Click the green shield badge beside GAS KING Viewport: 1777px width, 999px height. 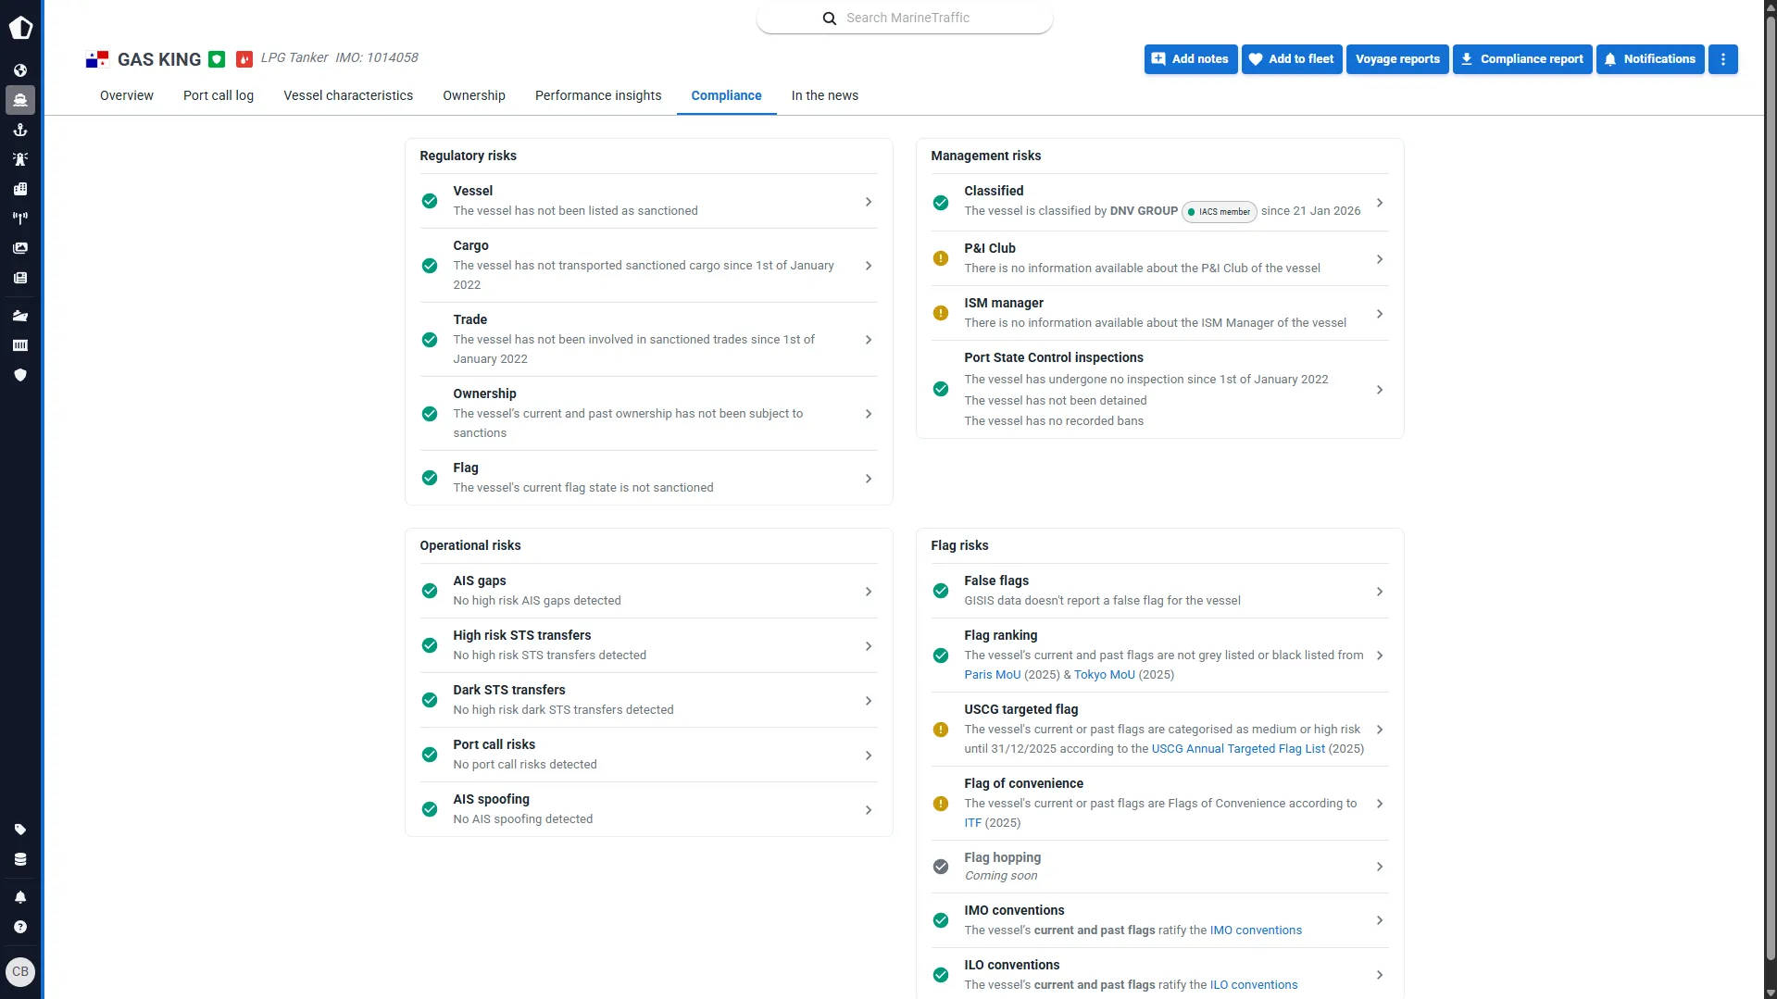(x=217, y=59)
